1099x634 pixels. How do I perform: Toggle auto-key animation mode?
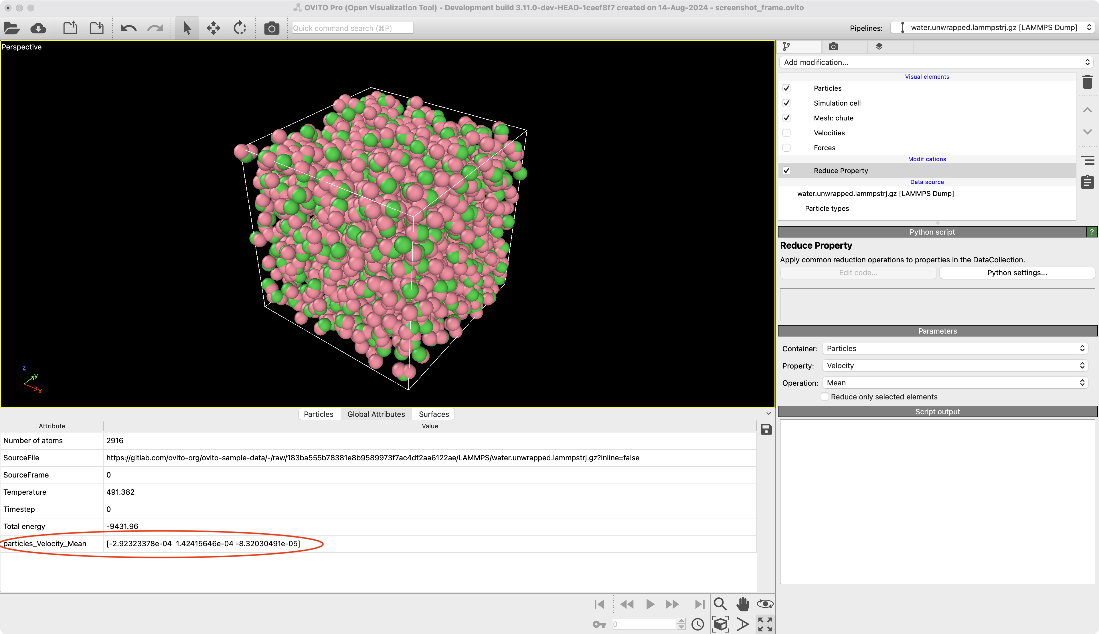tap(599, 625)
